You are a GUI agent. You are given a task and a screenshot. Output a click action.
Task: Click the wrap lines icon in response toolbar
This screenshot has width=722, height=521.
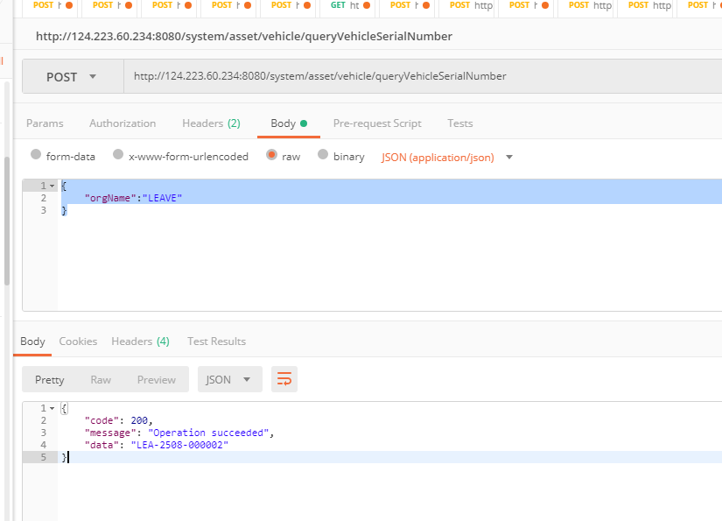[x=284, y=379]
